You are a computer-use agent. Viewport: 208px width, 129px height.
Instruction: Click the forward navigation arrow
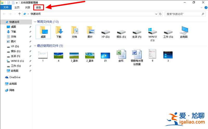tap(10, 14)
